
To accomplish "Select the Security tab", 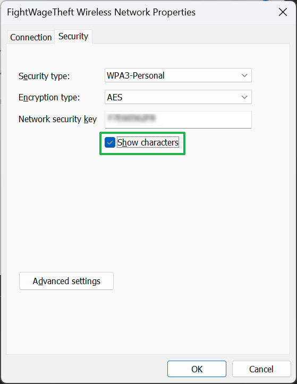I will coord(73,37).
